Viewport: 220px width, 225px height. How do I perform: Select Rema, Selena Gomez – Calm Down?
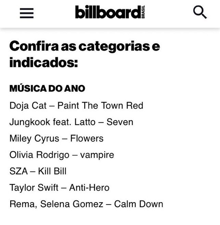point(86,204)
